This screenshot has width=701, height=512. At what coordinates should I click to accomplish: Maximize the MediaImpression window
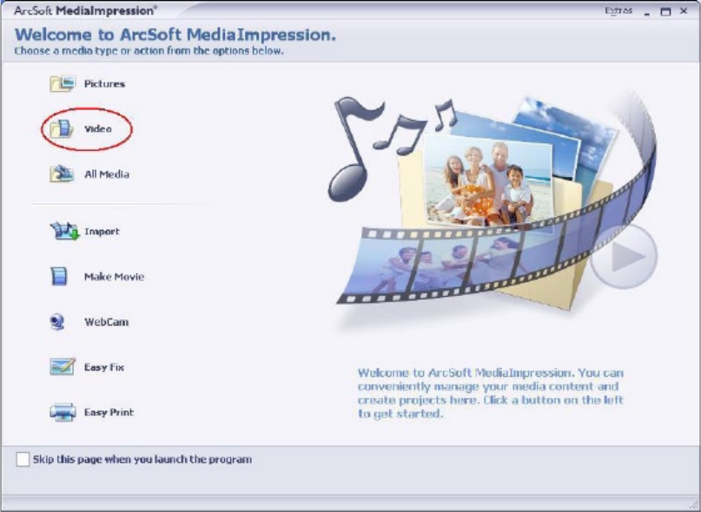[x=665, y=11]
